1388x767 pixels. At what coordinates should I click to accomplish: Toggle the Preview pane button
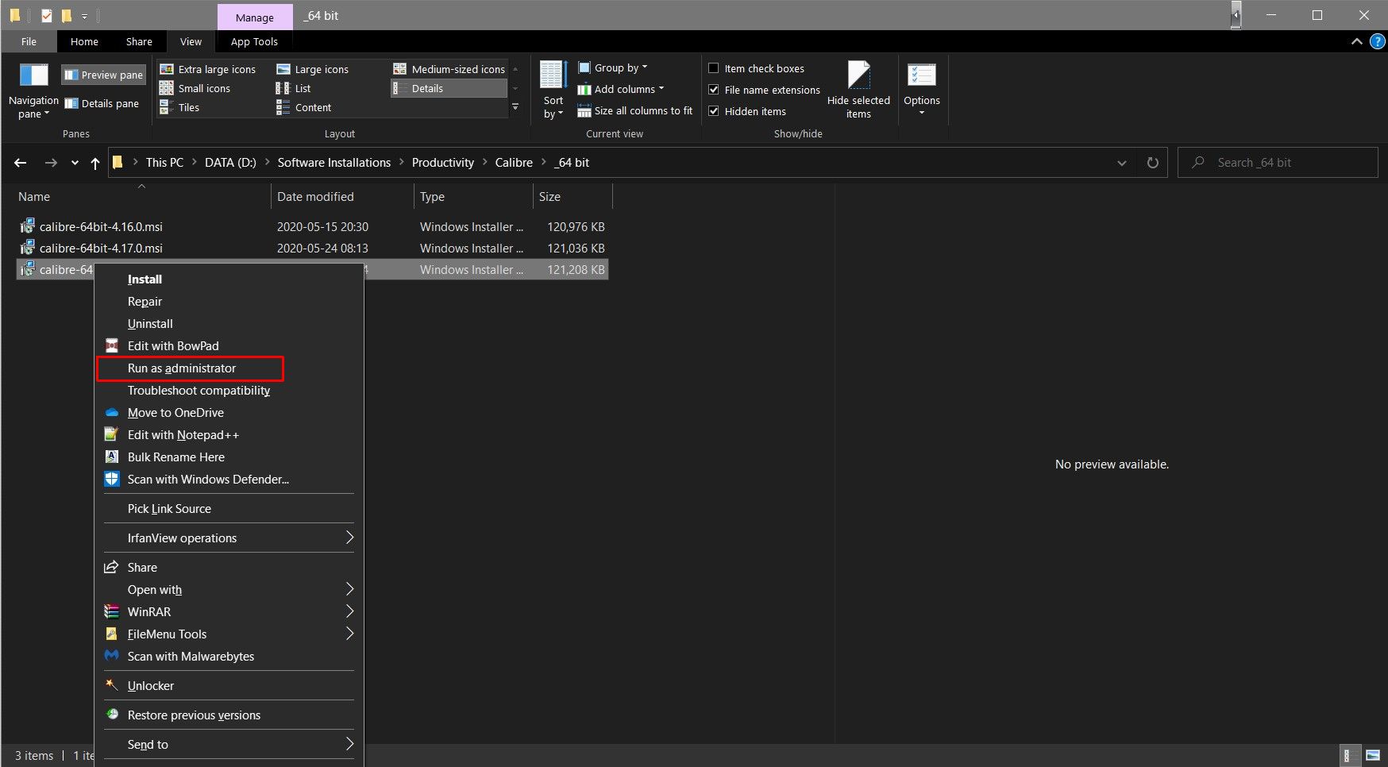point(104,75)
